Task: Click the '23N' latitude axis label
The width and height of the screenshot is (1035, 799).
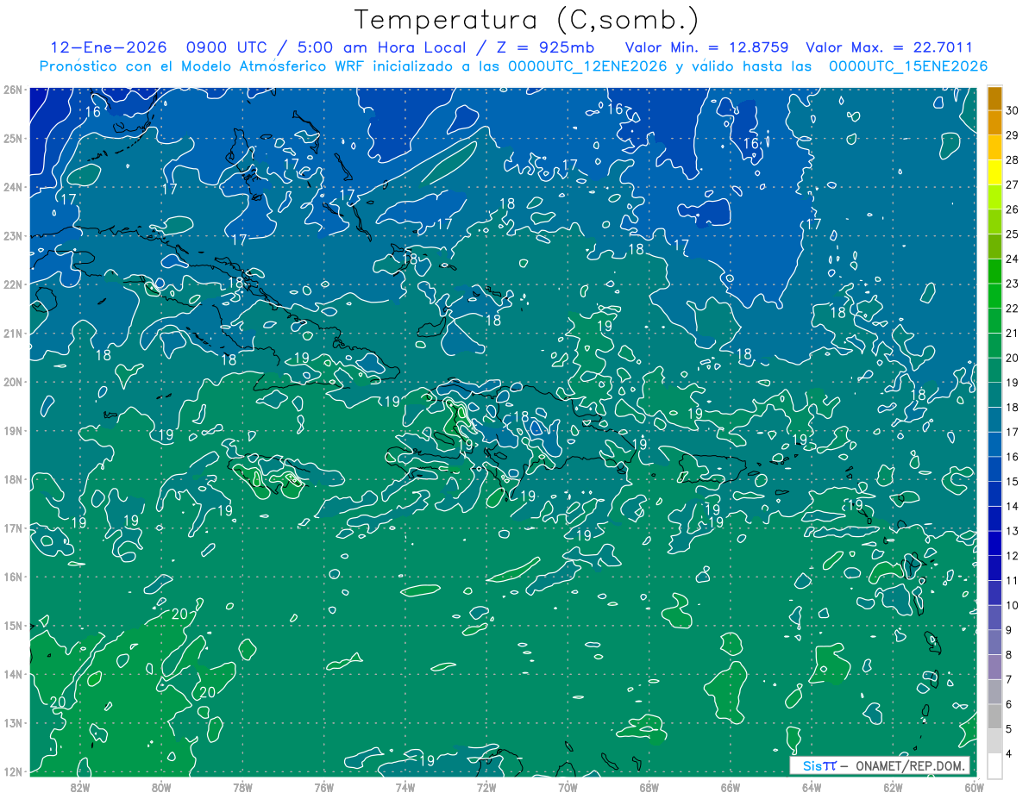Action: tap(12, 236)
